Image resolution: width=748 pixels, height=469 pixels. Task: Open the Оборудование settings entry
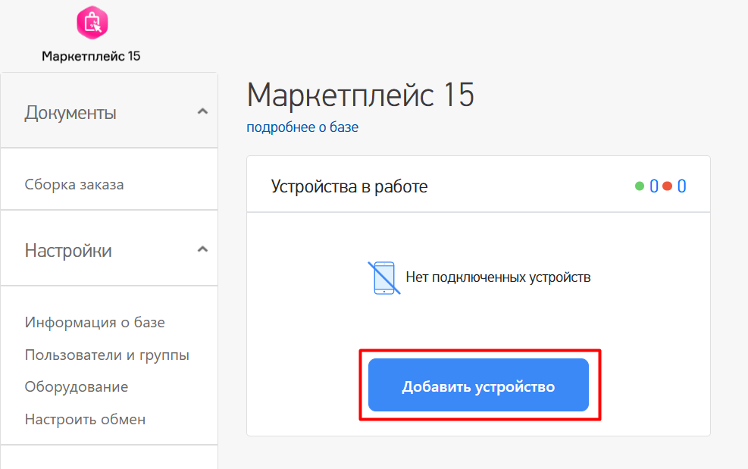pyautogui.click(x=76, y=386)
